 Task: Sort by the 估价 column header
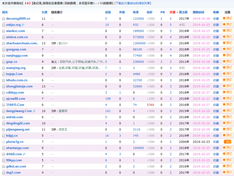[x=150, y=12]
